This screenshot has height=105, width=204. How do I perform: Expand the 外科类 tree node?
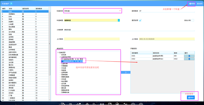pyautogui.click(x=60, y=68)
